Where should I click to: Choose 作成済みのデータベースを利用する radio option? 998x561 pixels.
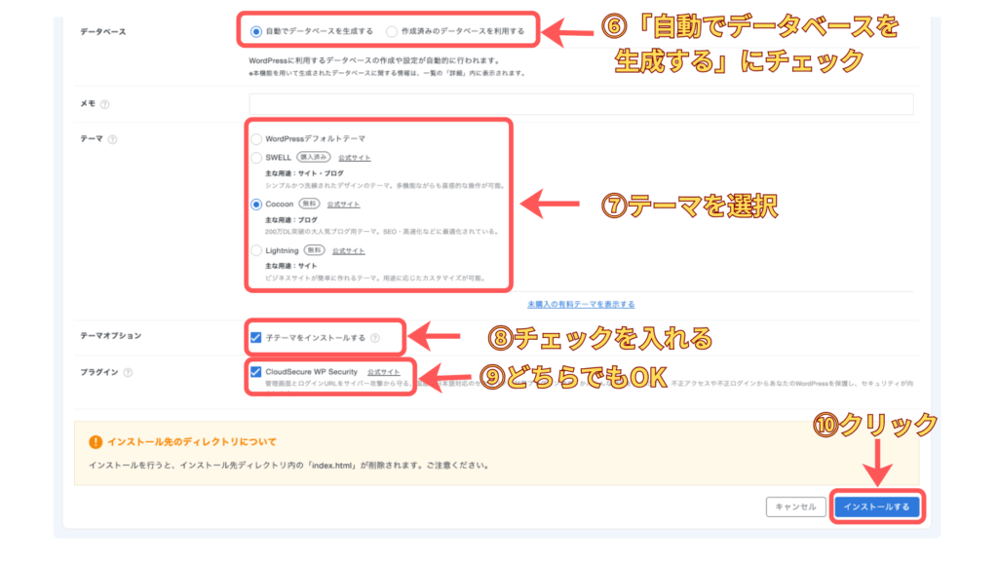[x=392, y=31]
